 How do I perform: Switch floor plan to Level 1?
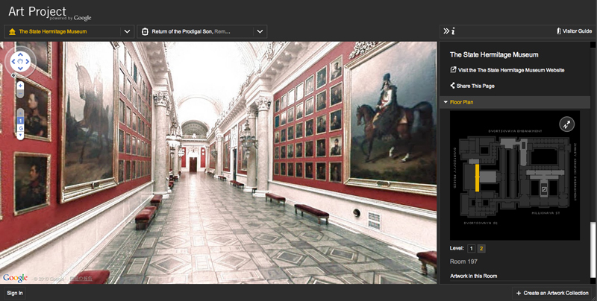click(x=472, y=248)
